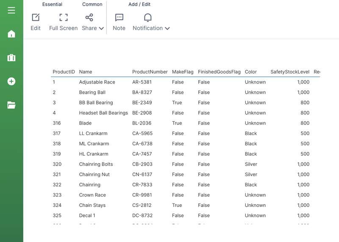Click ProductID 320 cell
Screen dimensions: 339x242
(57, 164)
